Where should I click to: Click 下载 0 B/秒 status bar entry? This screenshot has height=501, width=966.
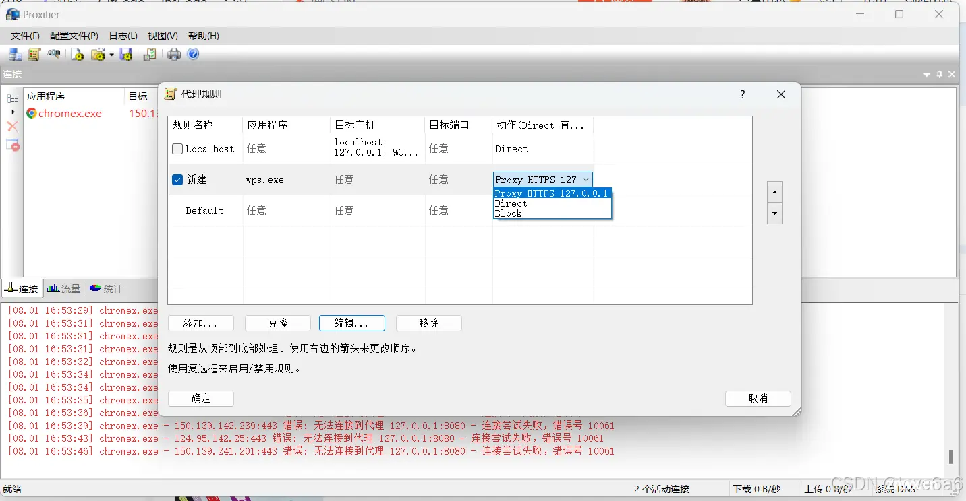pos(756,489)
